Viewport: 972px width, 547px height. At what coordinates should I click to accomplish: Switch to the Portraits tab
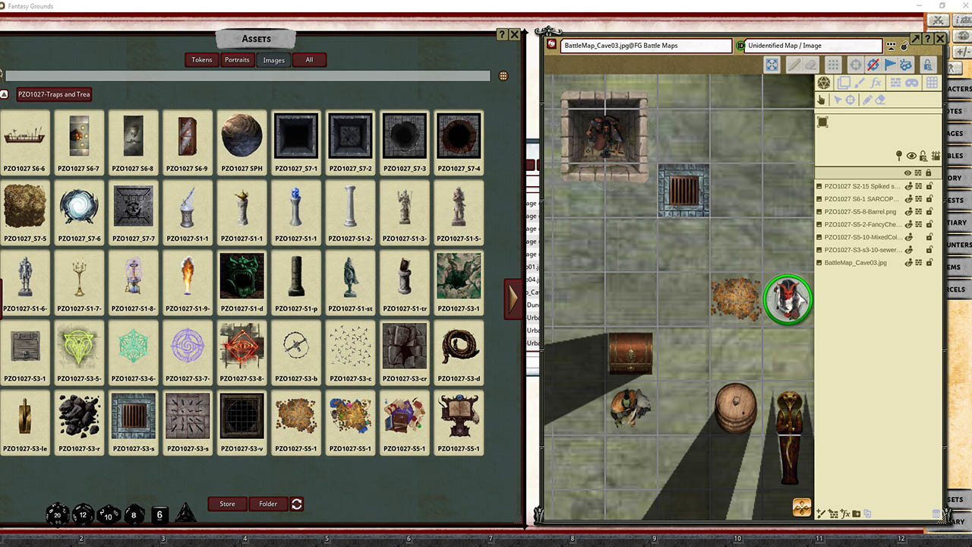pos(237,60)
